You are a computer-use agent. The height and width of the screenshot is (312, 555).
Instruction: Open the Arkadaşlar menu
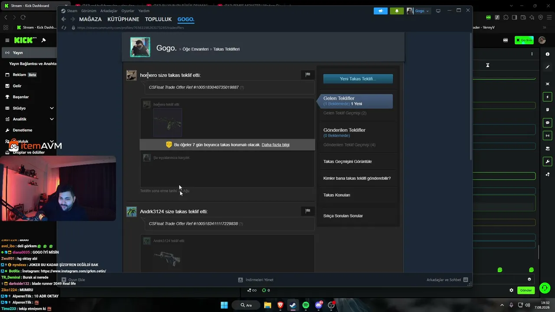[109, 11]
